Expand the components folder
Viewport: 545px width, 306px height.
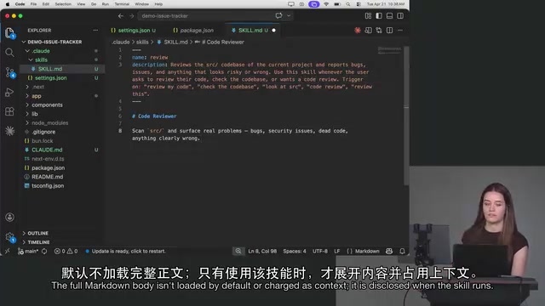click(x=48, y=105)
